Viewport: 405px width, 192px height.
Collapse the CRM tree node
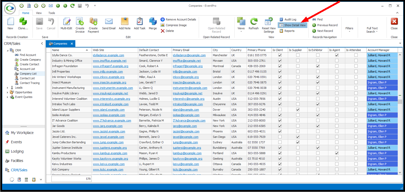pyautogui.click(x=8, y=50)
